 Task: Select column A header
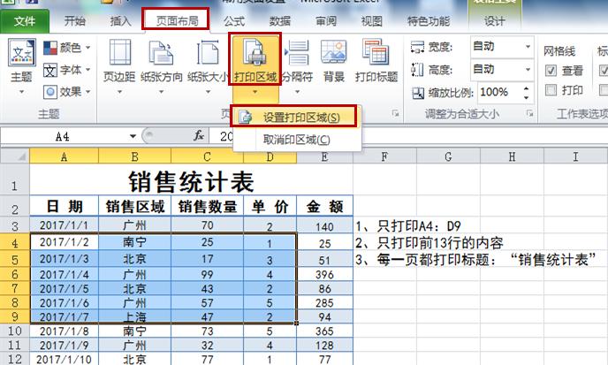pyautogui.click(x=64, y=156)
